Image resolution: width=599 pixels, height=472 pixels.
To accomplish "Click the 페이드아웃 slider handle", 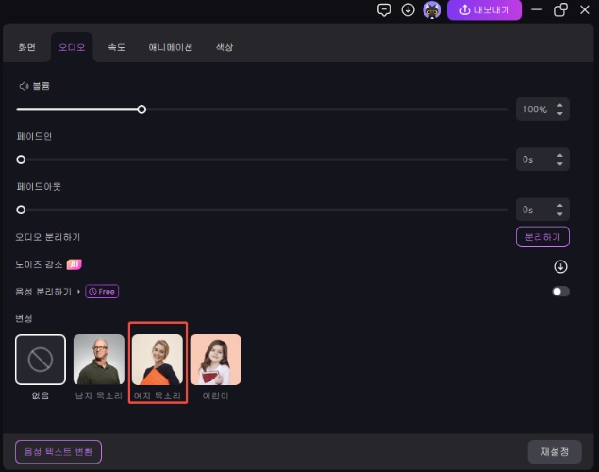I will (x=21, y=210).
